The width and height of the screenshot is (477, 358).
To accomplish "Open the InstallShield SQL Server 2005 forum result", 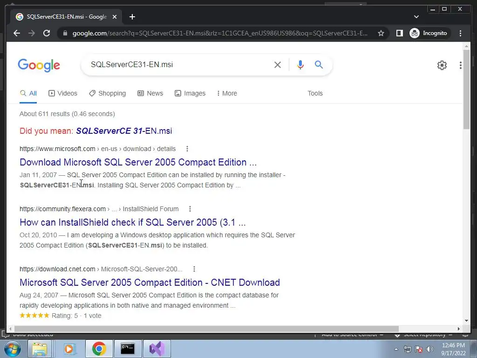I will click(133, 222).
